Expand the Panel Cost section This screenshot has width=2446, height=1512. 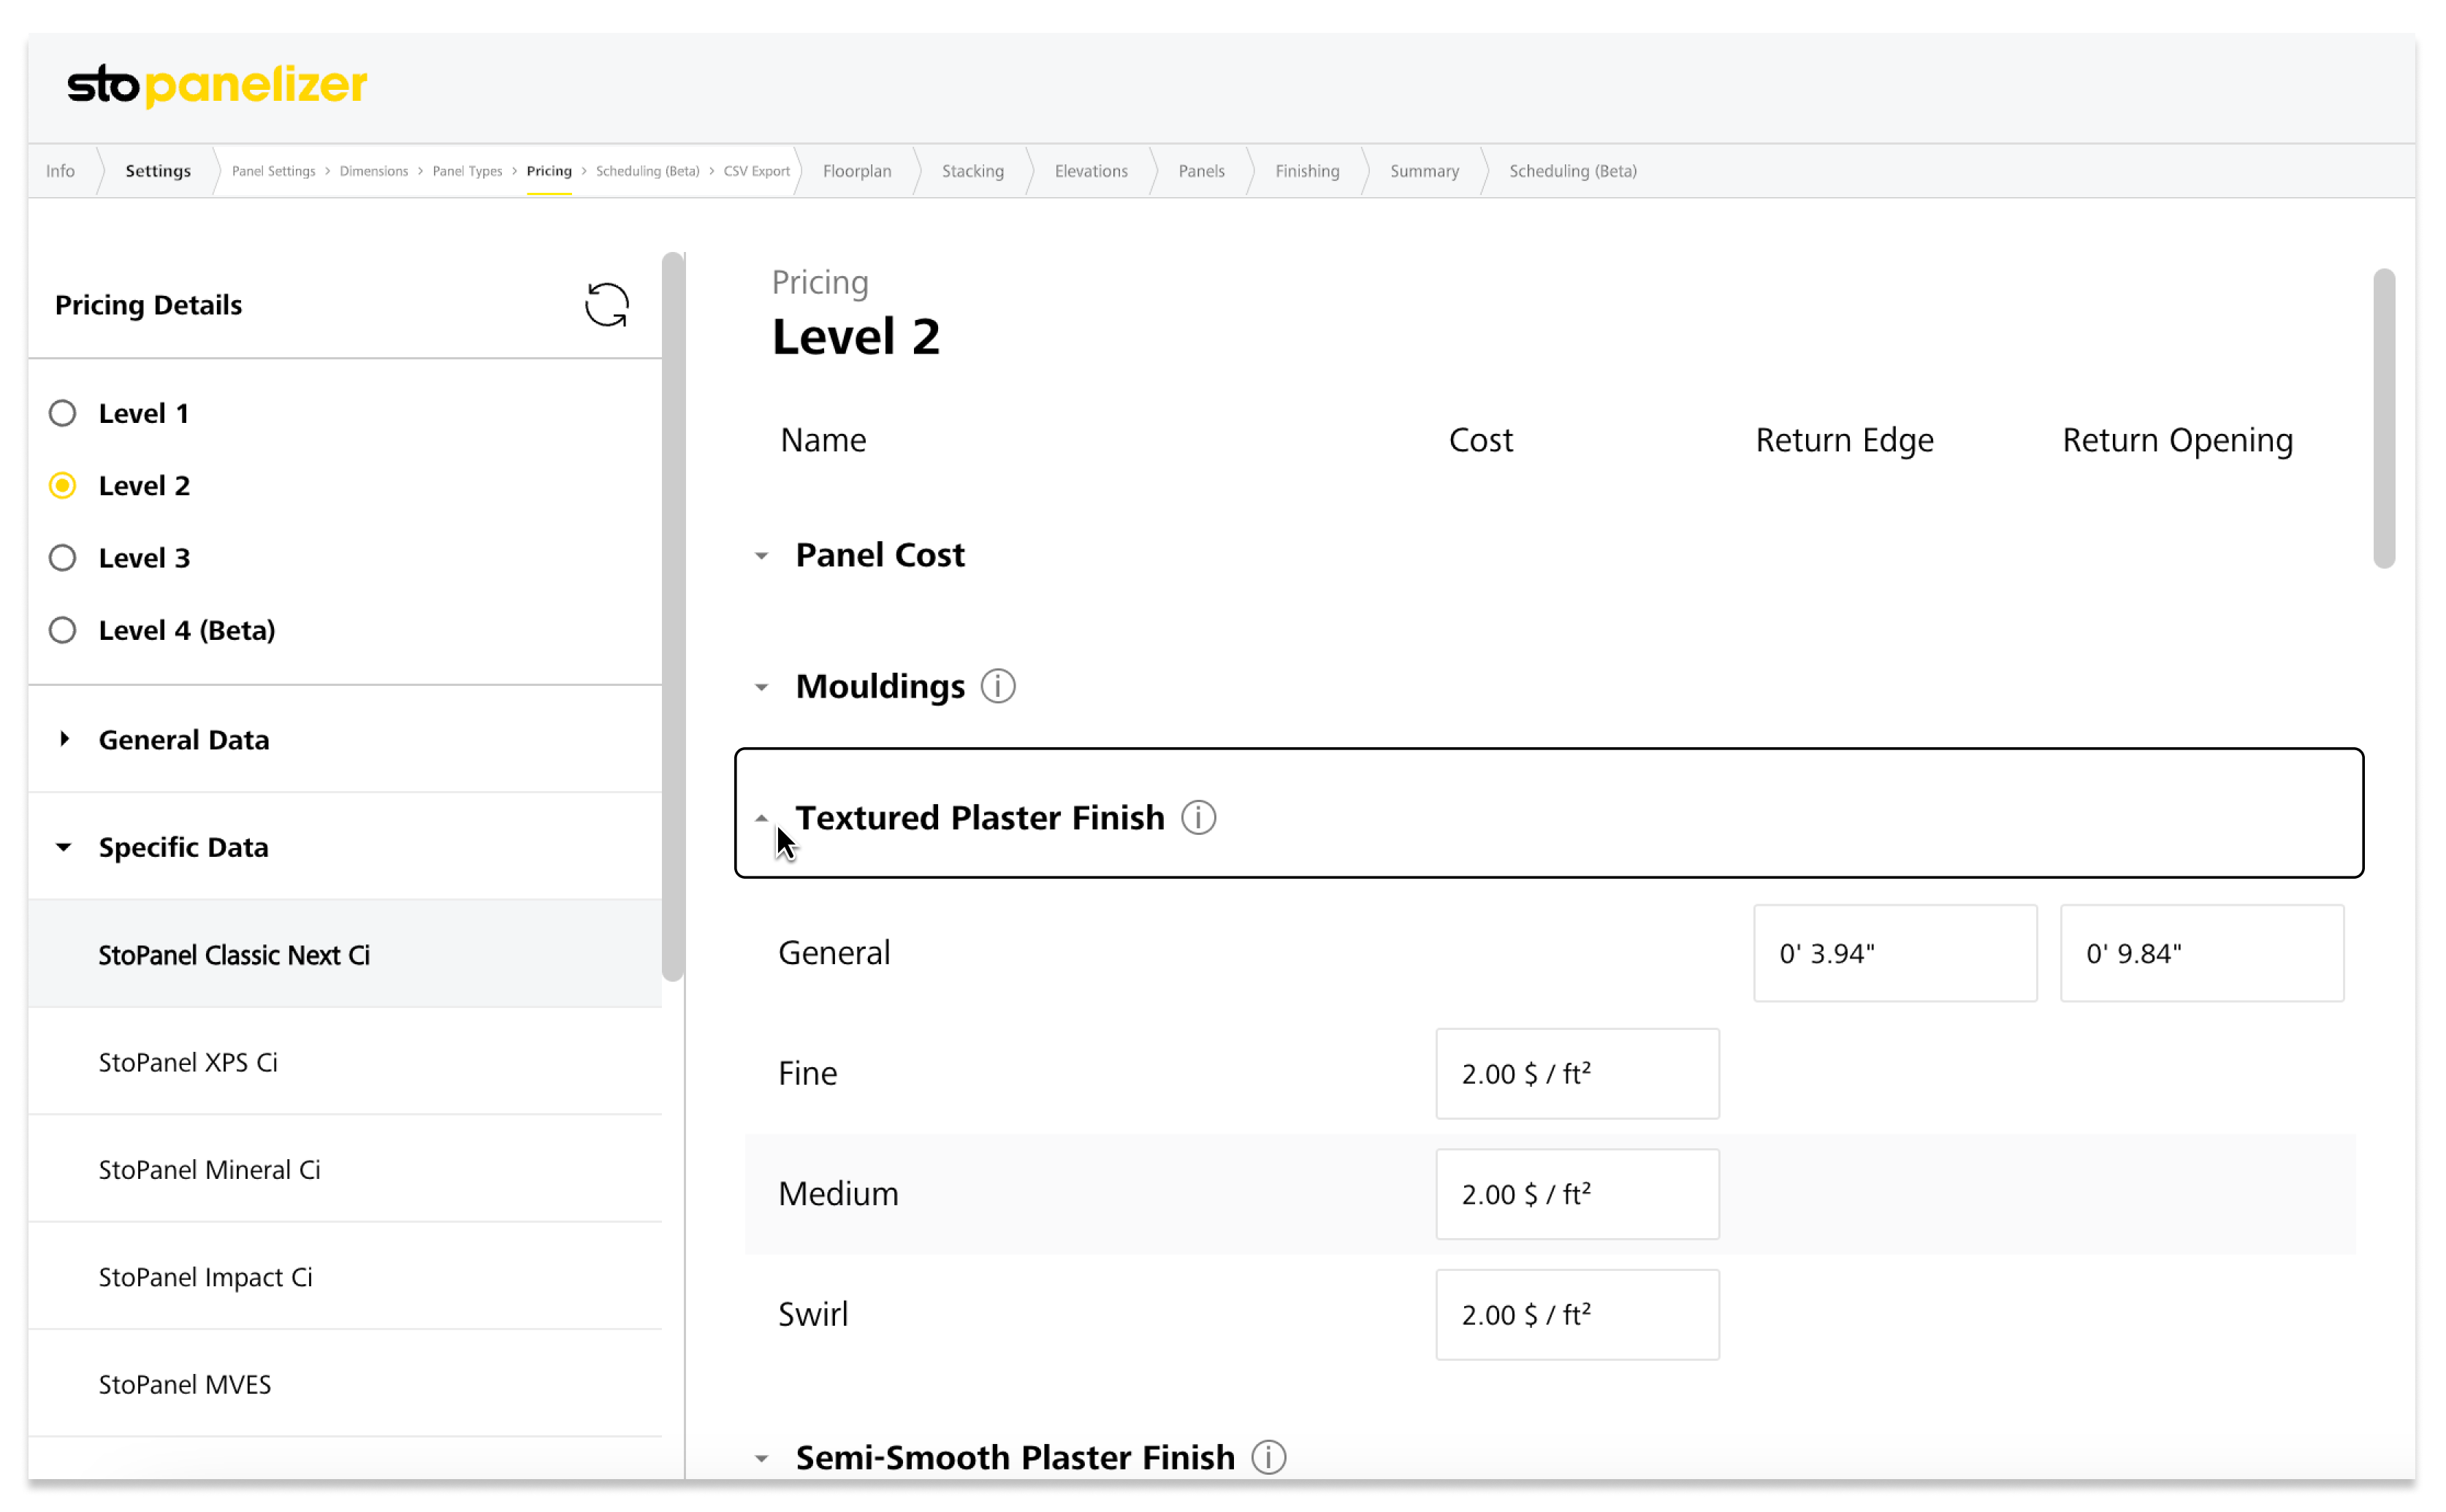pyautogui.click(x=761, y=555)
